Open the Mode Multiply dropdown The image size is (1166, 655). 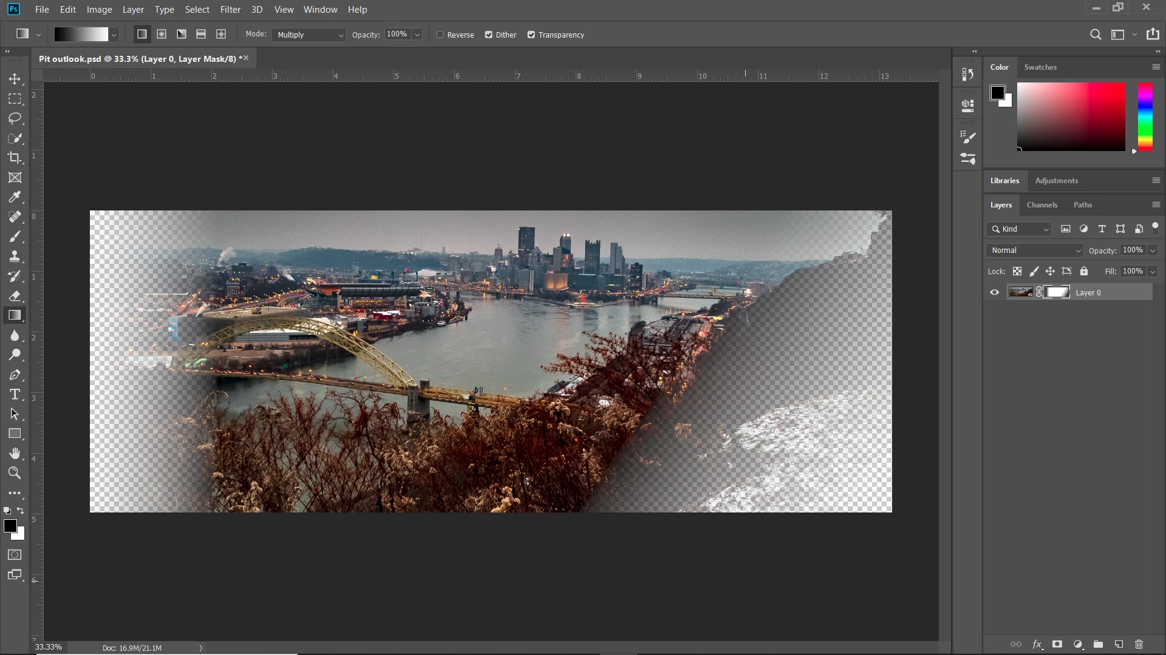pos(309,35)
